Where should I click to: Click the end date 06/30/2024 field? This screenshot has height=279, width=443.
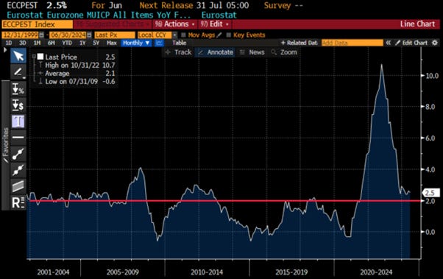click(x=68, y=35)
